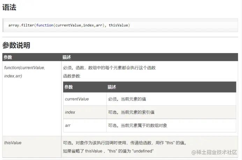Click text 可选。当前元素的索引值
The width and height of the screenshot is (242, 160).
[131, 112]
